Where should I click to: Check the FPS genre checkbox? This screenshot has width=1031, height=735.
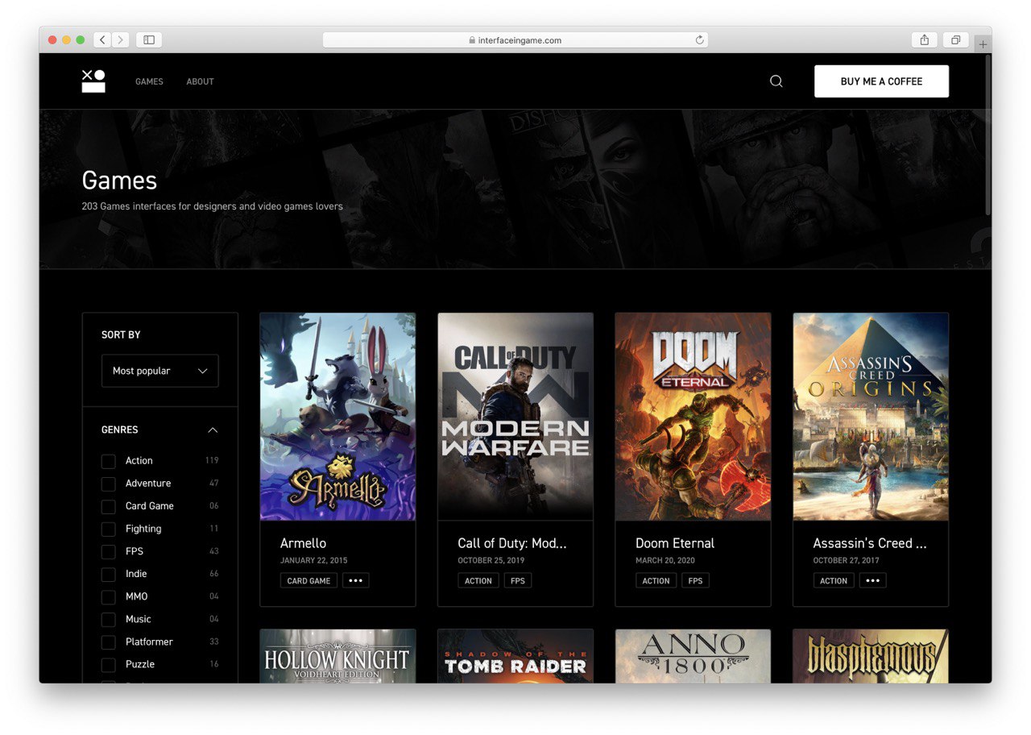point(108,551)
